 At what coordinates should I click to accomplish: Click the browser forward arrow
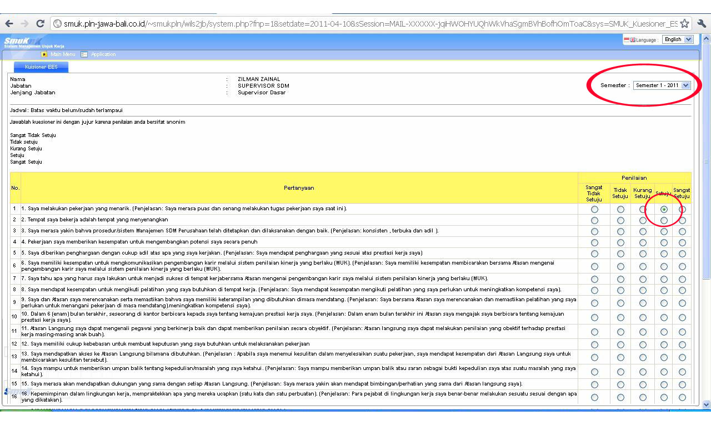pos(24,23)
